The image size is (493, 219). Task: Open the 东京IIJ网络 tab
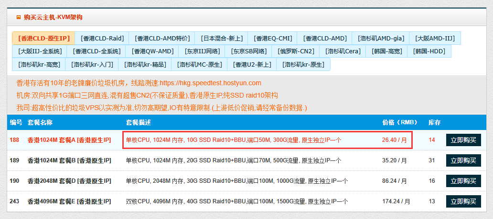click(202, 51)
